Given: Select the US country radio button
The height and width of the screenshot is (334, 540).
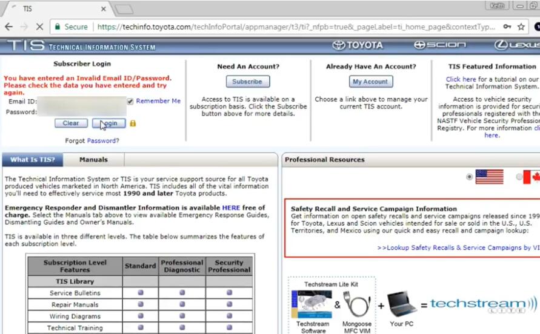Looking at the screenshot, I should (469, 177).
